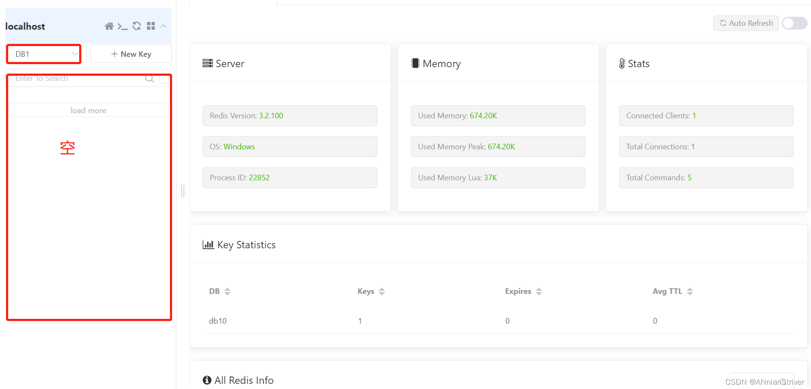Select the db10 row cell
The width and height of the screenshot is (811, 389).
click(x=218, y=321)
